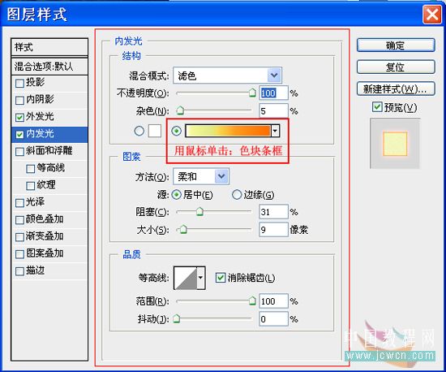Click the 阻塞 value field

pos(273,212)
